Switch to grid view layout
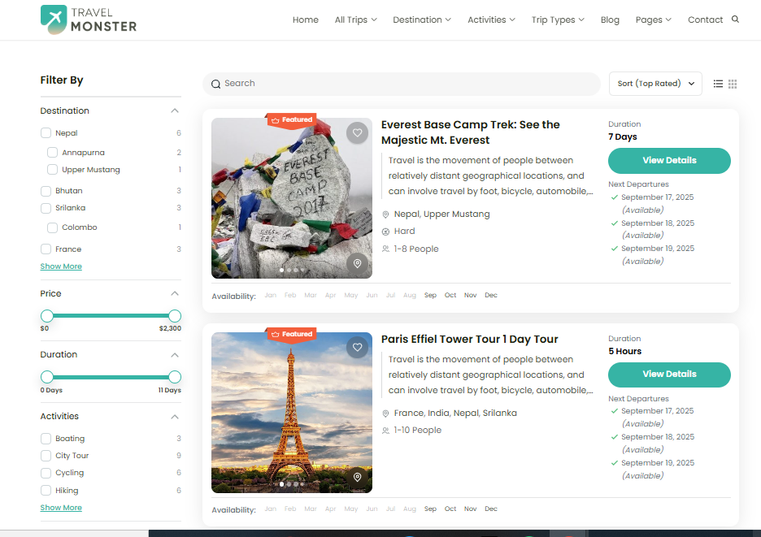Image resolution: width=761 pixels, height=537 pixels. point(733,84)
